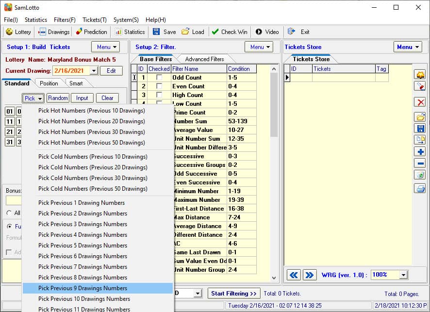
Task: Open Drawings from the main toolbar
Action: 54,32
